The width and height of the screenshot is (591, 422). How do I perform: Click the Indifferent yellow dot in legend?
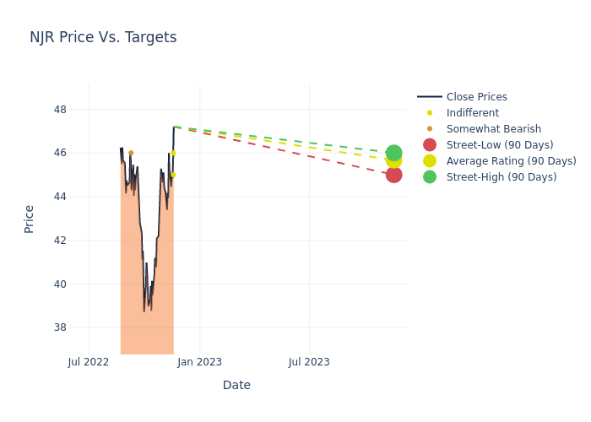[430, 113]
